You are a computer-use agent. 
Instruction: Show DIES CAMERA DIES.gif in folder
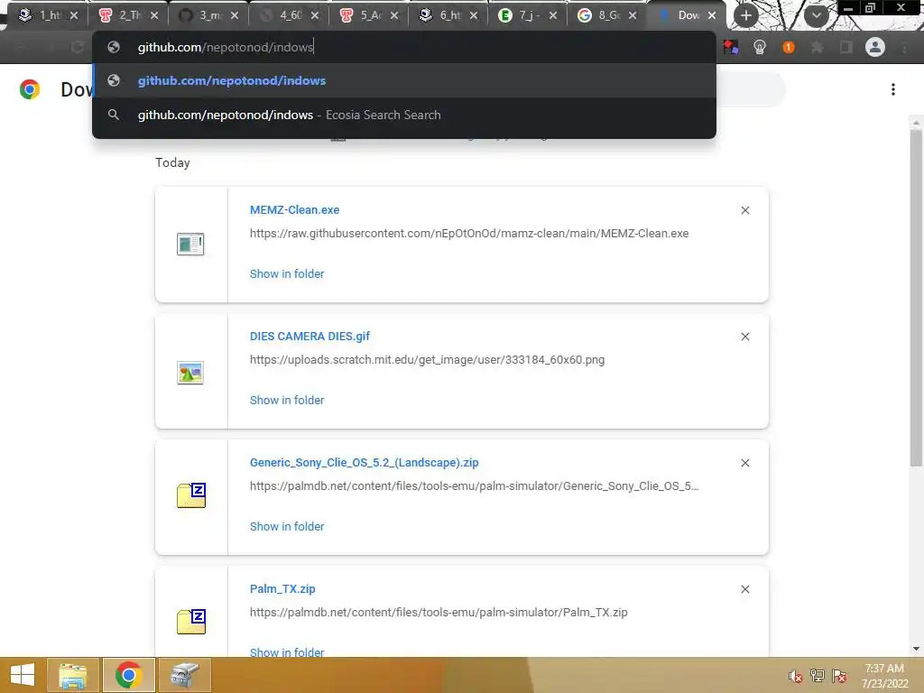coord(287,400)
